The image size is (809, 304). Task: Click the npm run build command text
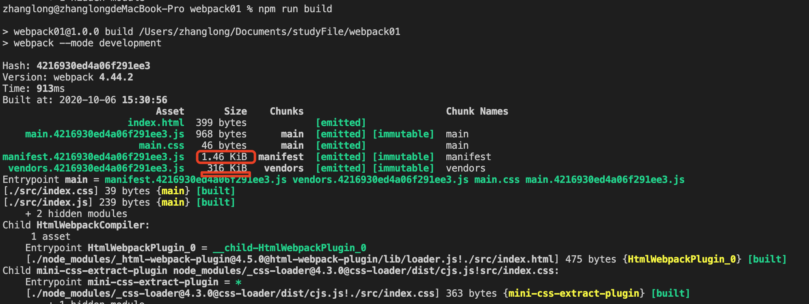pyautogui.click(x=295, y=9)
